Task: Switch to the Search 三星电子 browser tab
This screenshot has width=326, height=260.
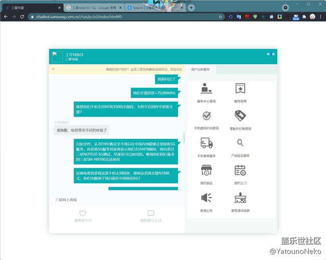Action: (154, 8)
